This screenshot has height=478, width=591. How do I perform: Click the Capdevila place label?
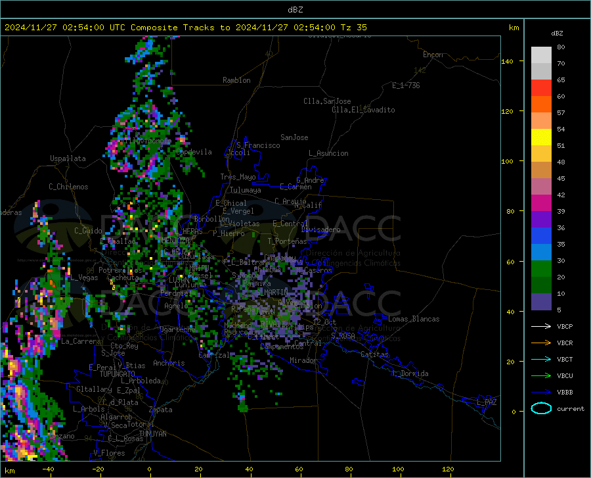click(194, 152)
